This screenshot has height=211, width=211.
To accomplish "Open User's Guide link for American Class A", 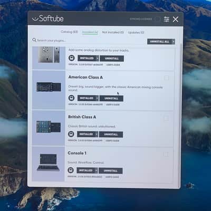I will tap(113, 104).
